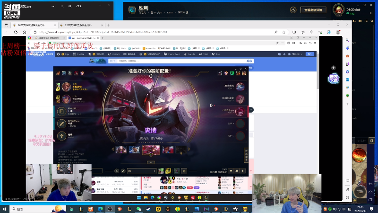Image resolution: width=378 pixels, height=213 pixels.
Task: Open Edge sidebar search icon
Action: pos(347,40)
